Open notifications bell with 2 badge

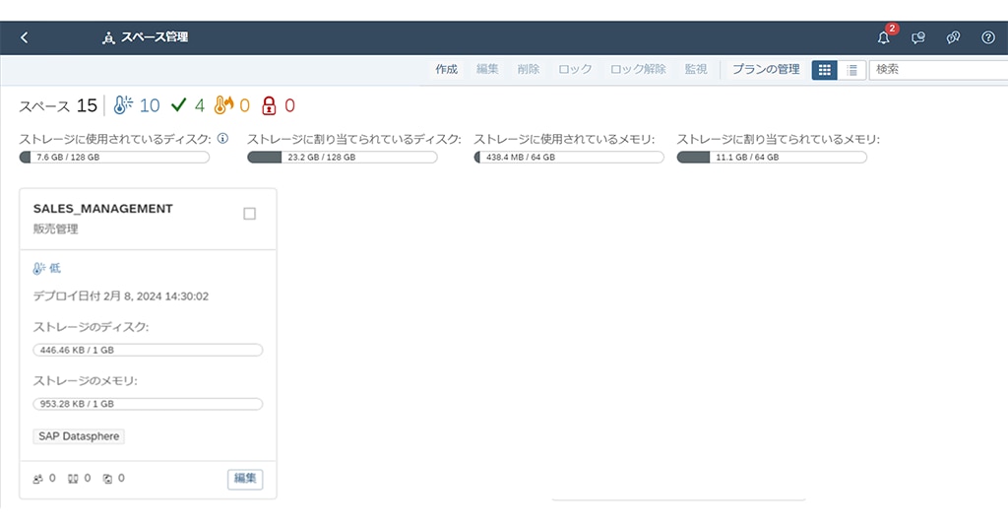point(883,37)
